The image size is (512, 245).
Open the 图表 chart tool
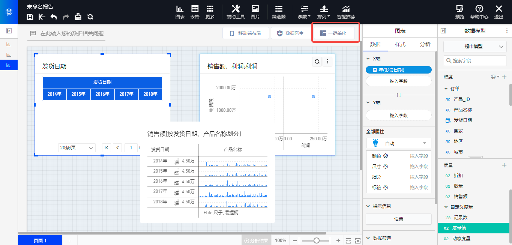180,12
